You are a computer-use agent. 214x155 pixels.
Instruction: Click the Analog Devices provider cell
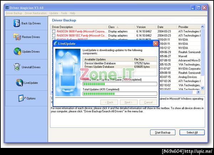(x=188, y=77)
